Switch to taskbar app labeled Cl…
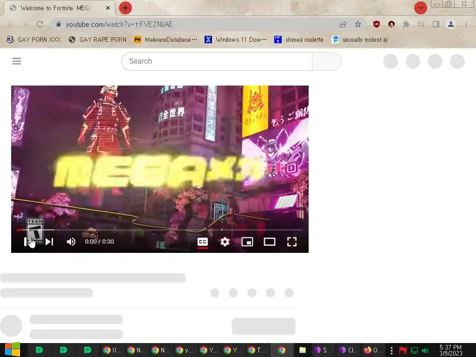Image resolution: width=476 pixels, height=357 pixels. coord(348,350)
